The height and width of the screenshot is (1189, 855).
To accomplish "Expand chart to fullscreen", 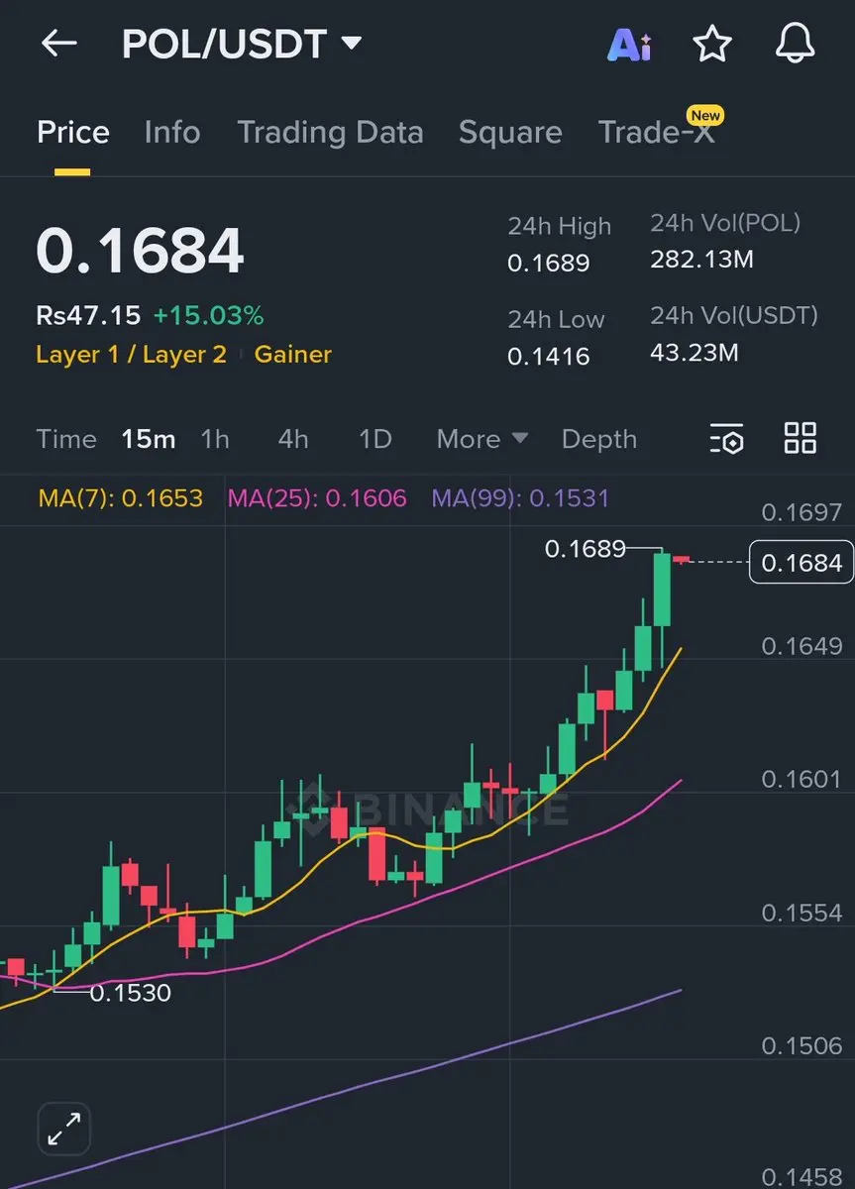I will click(63, 1129).
